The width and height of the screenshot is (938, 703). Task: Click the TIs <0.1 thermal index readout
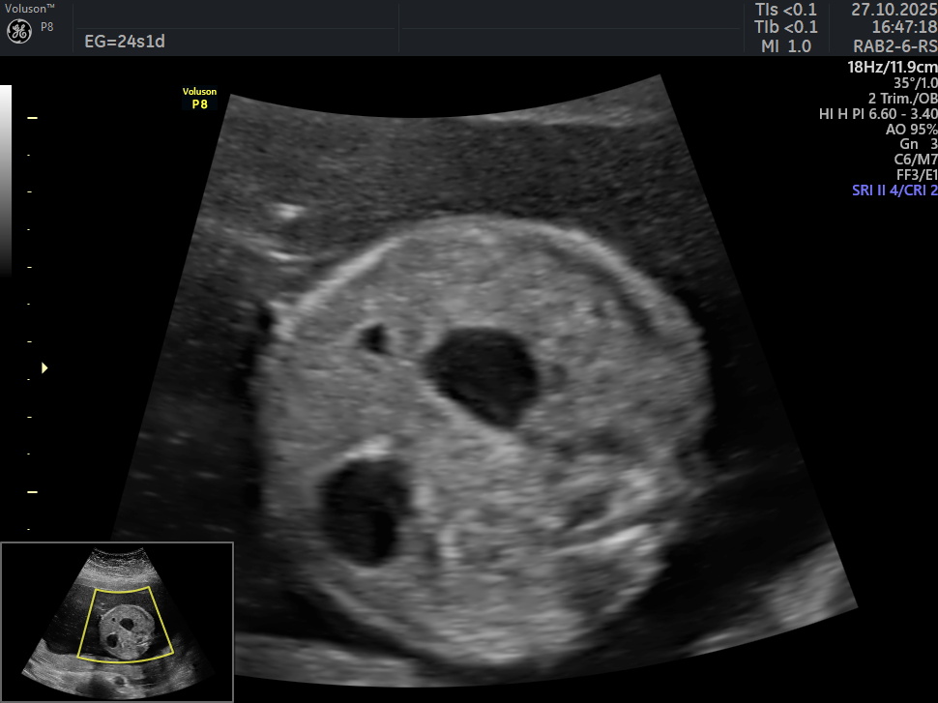point(785,10)
